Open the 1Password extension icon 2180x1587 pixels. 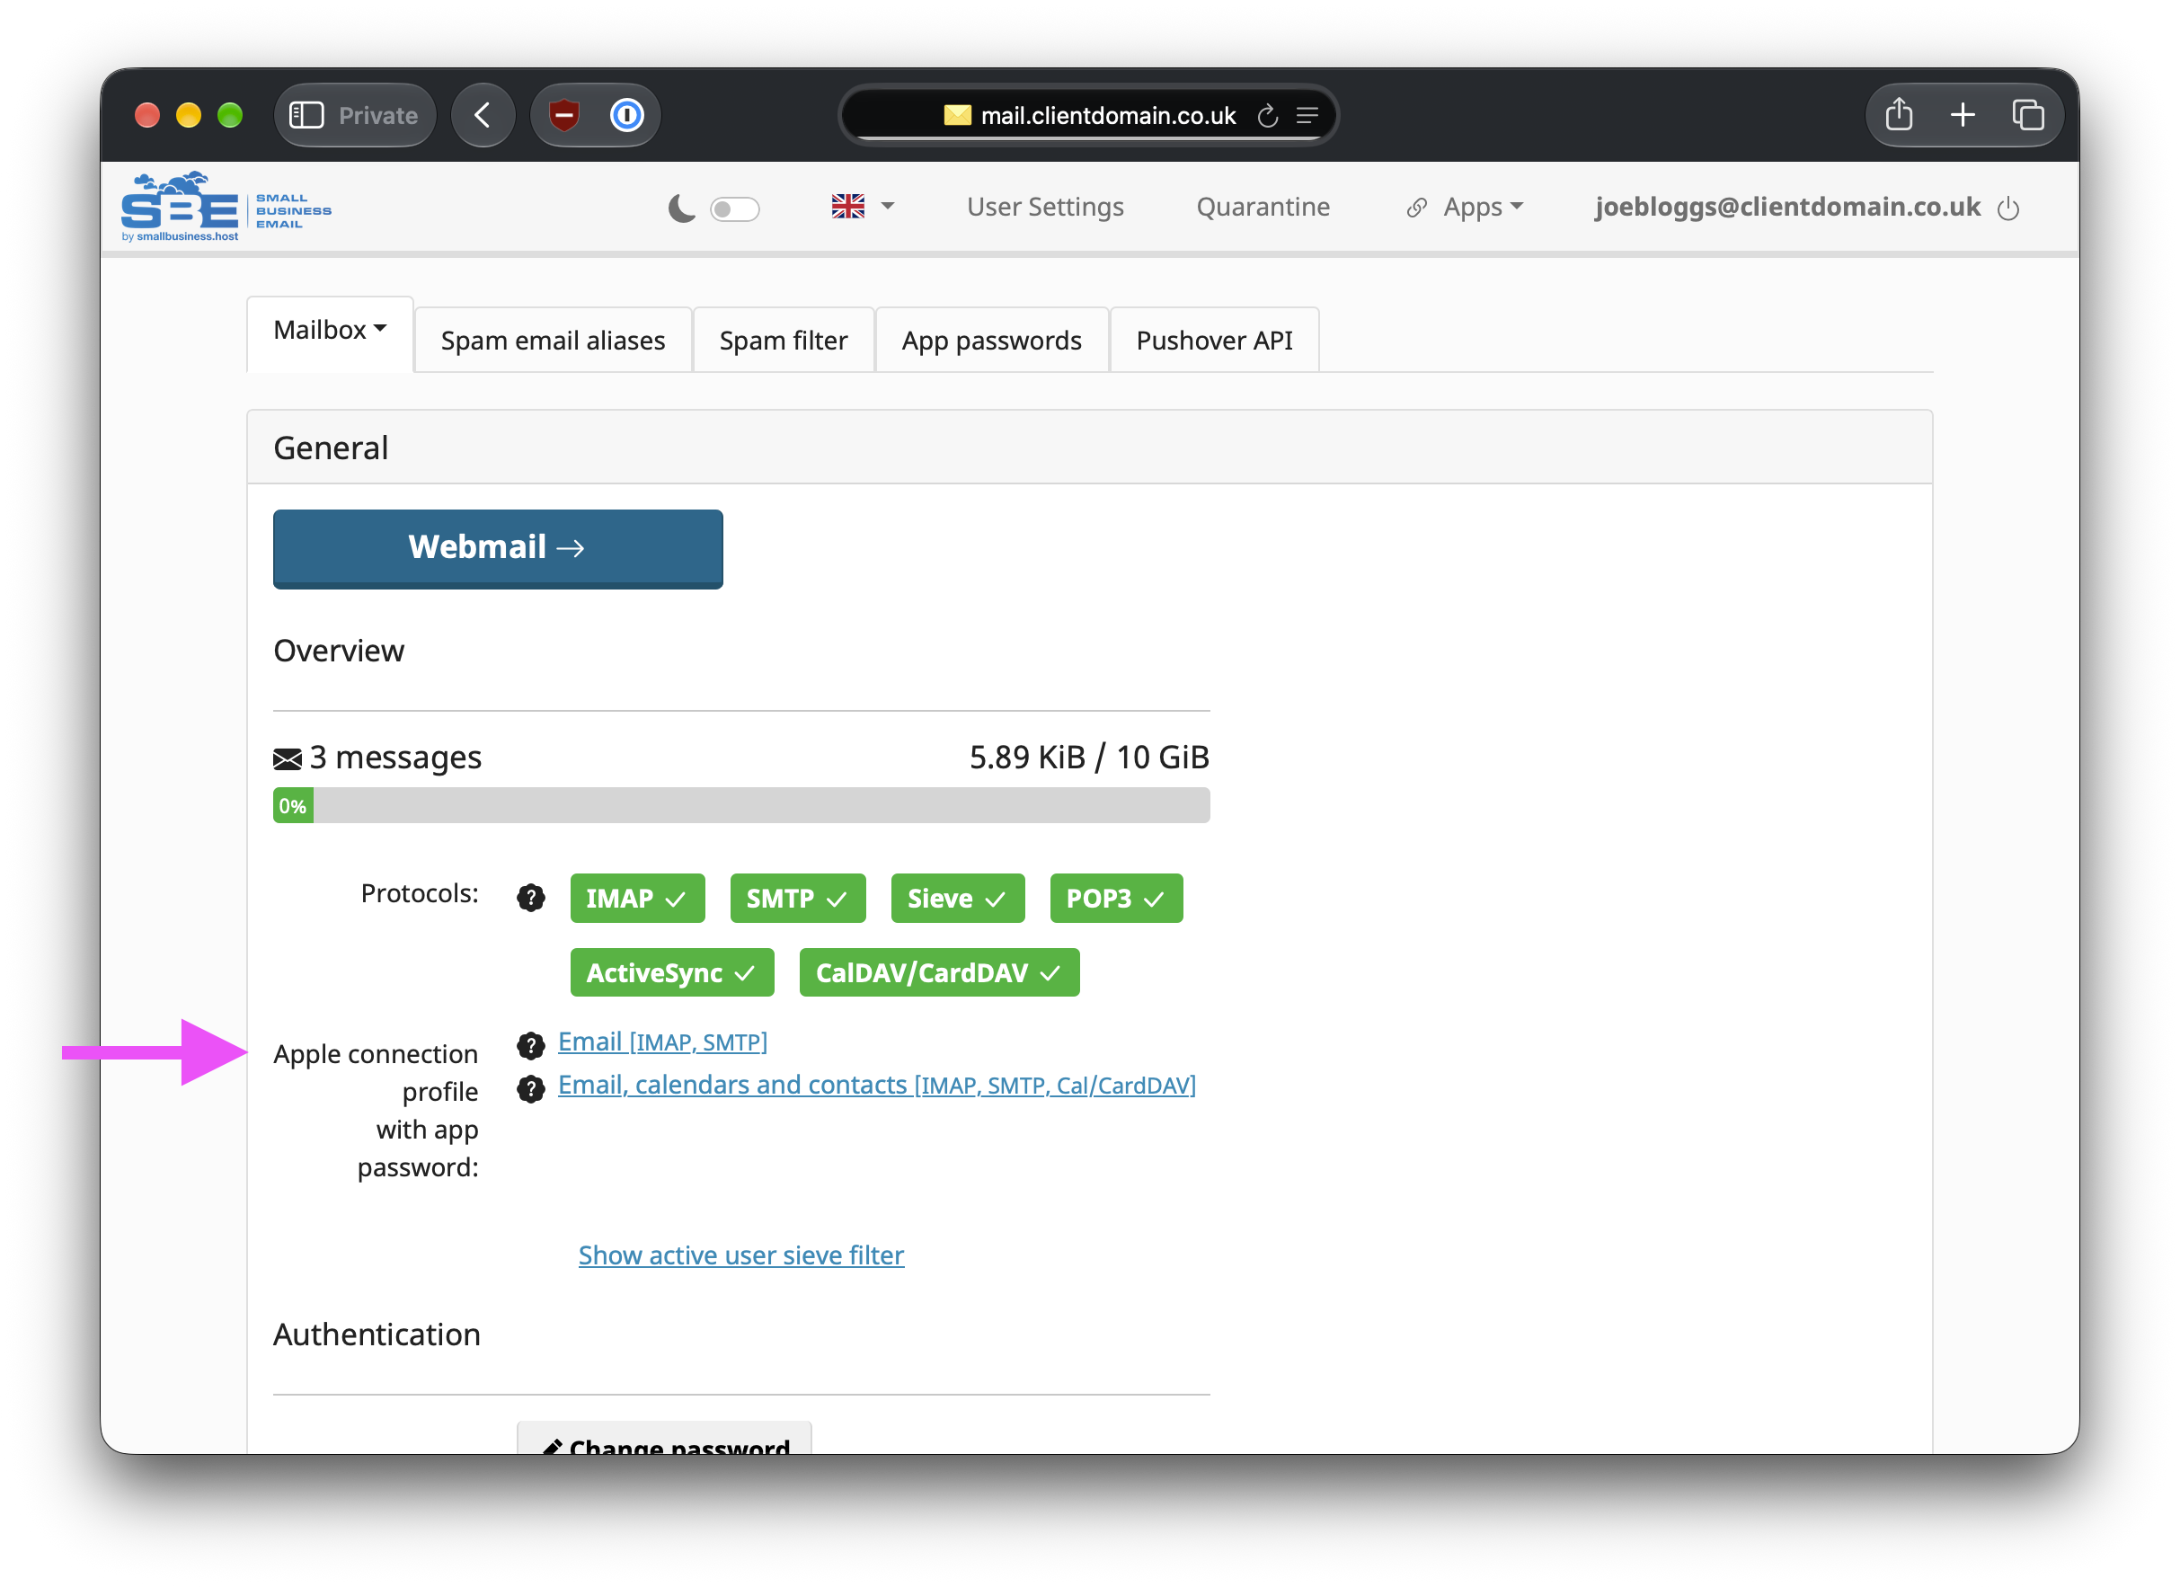tap(626, 115)
